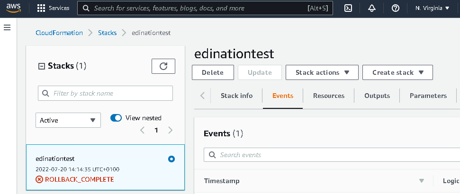Open the AWS console home logo

pos(13,8)
